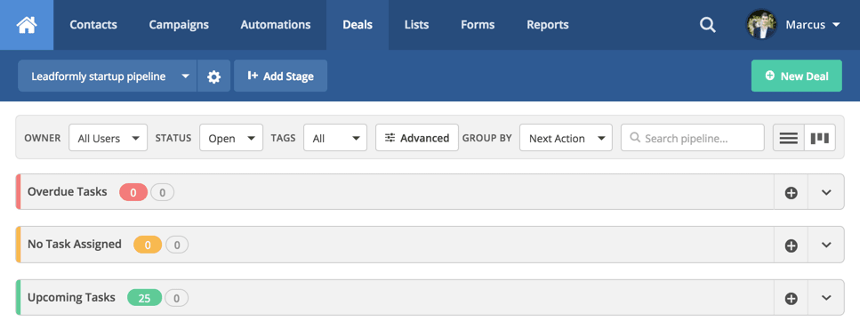Expand the Overdue Tasks group
Image resolution: width=860 pixels, height=322 pixels.
coord(826,192)
